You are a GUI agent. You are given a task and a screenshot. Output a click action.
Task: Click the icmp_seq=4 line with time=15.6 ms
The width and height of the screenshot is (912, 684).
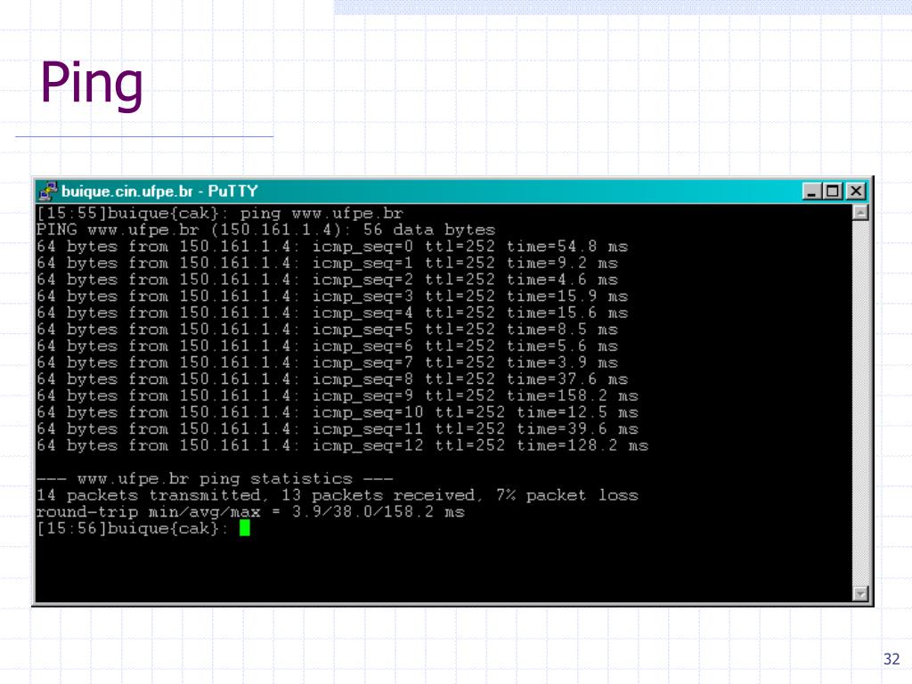(x=332, y=313)
